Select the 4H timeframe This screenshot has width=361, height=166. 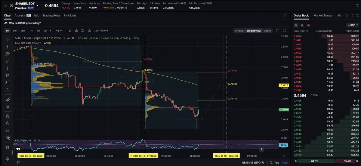click(38, 31)
